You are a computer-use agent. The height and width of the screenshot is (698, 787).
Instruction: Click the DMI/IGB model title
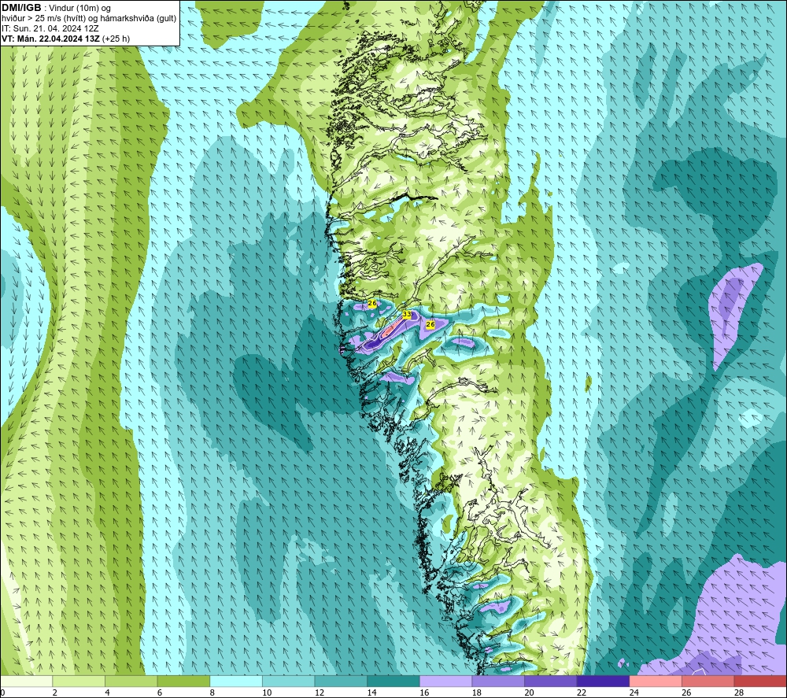[x=21, y=8]
